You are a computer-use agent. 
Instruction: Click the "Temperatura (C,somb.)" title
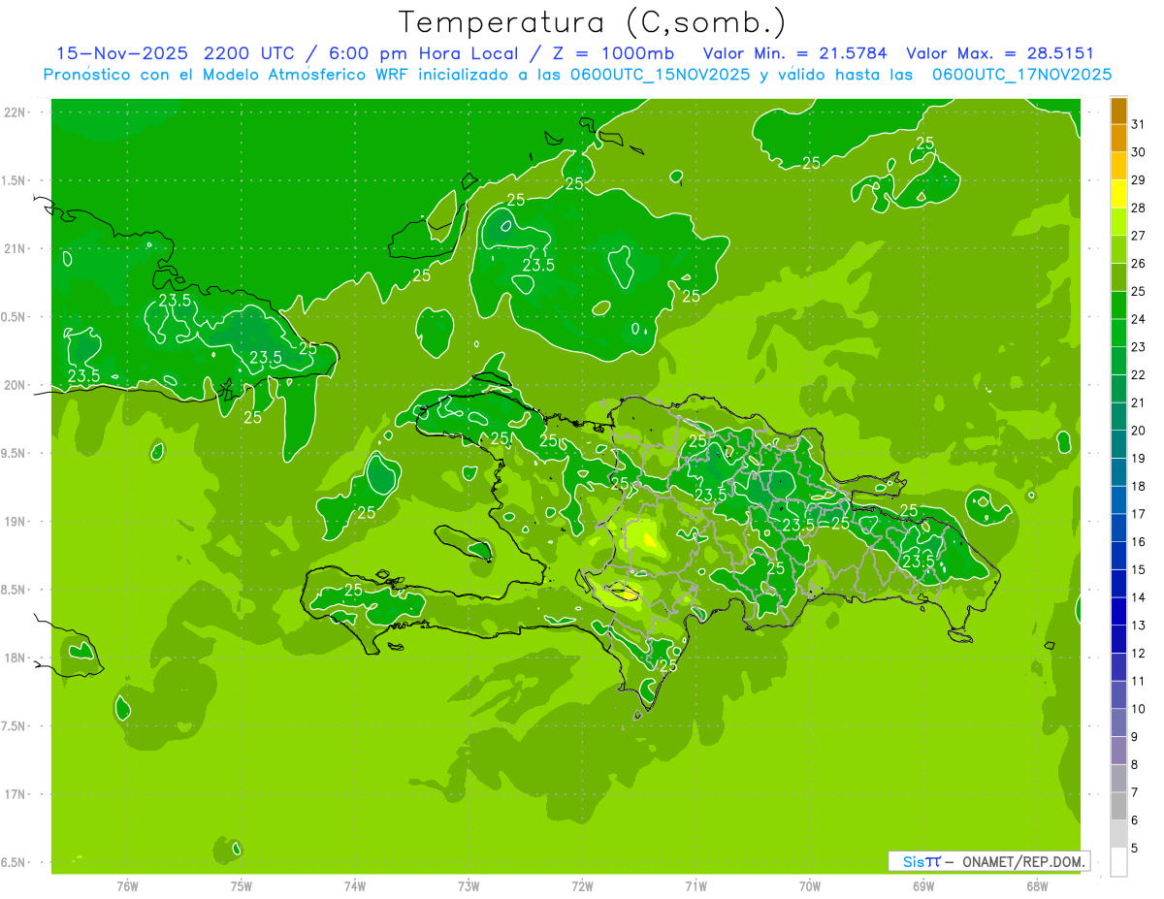[593, 23]
